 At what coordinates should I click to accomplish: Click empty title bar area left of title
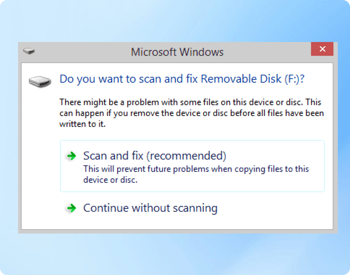80,52
